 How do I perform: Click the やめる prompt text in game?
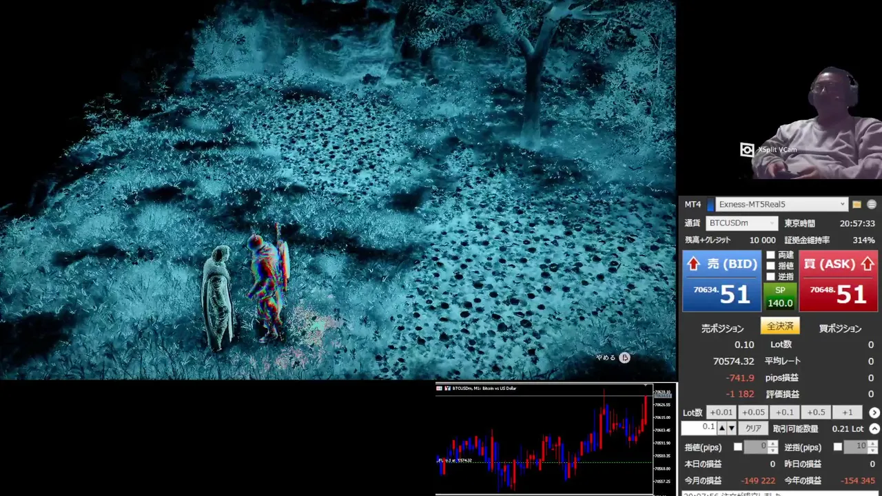pyautogui.click(x=605, y=358)
